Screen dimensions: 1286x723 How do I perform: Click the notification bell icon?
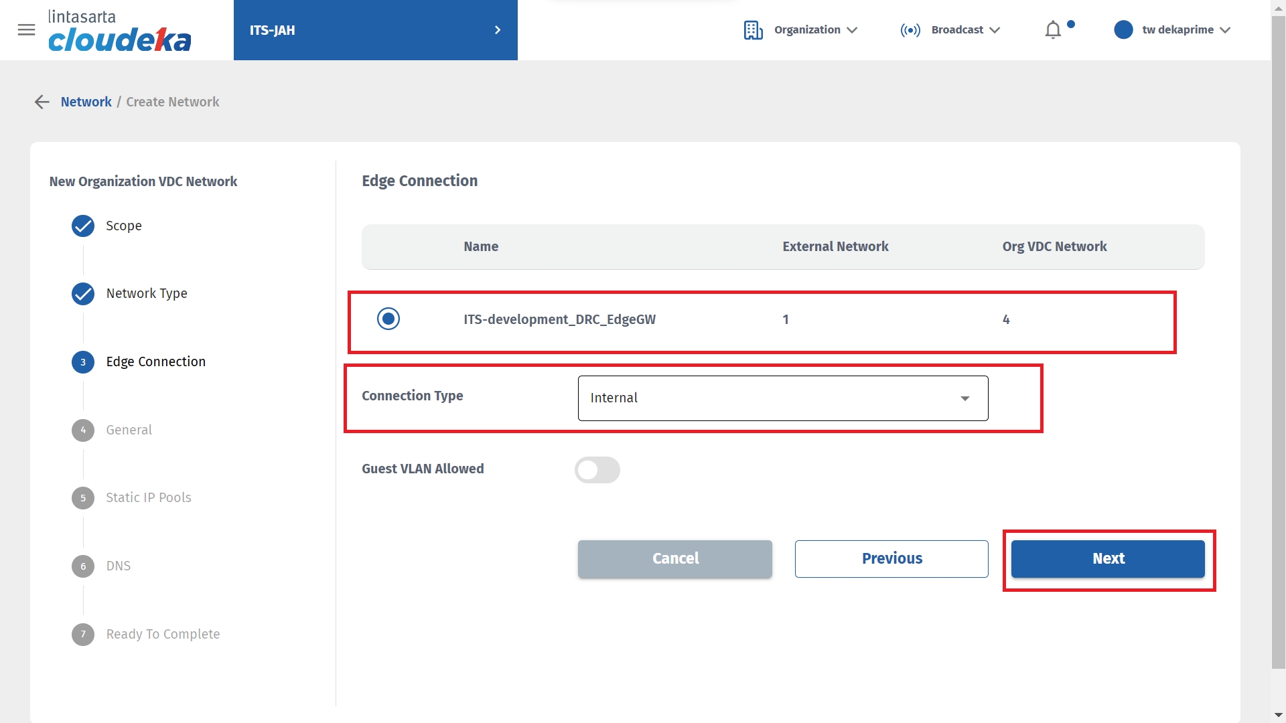(x=1053, y=30)
